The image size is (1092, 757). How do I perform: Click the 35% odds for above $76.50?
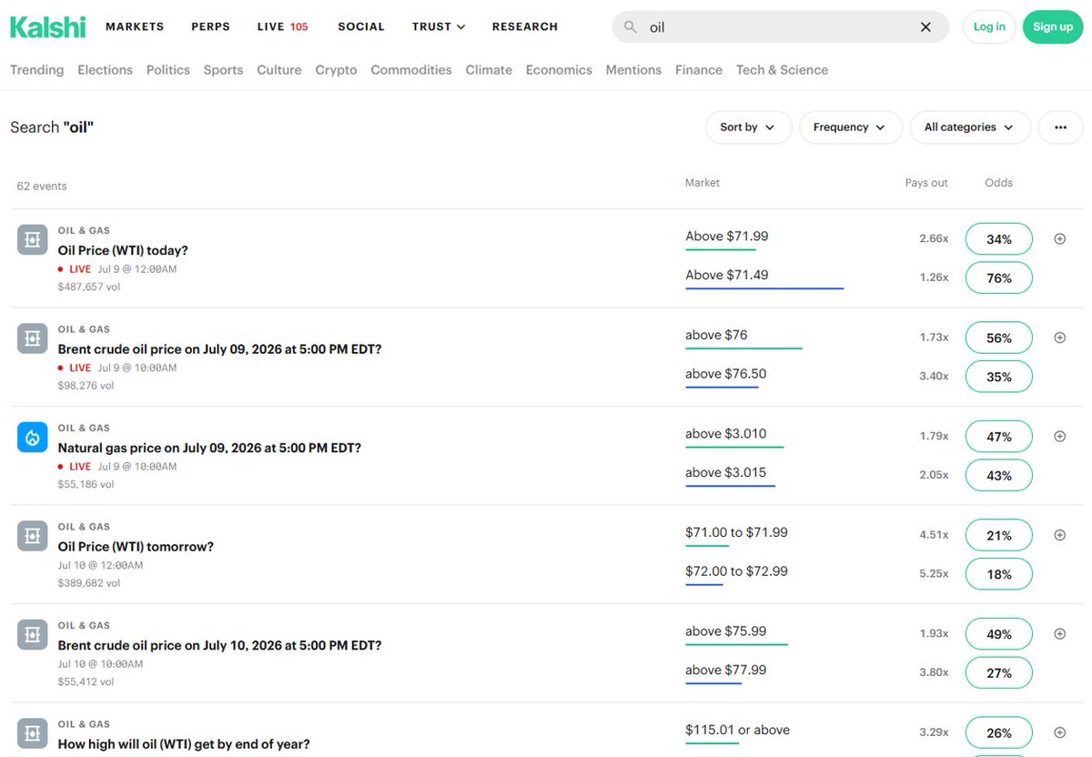[999, 377]
